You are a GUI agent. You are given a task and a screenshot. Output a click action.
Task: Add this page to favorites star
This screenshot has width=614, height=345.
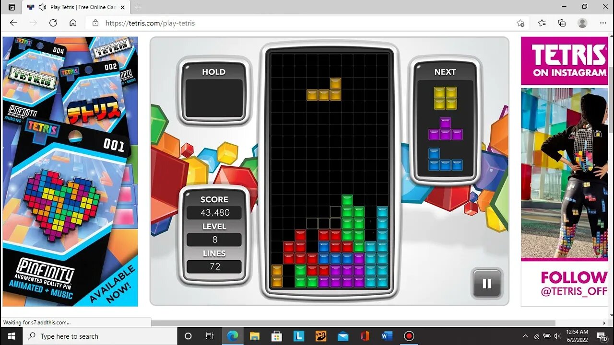(520, 23)
